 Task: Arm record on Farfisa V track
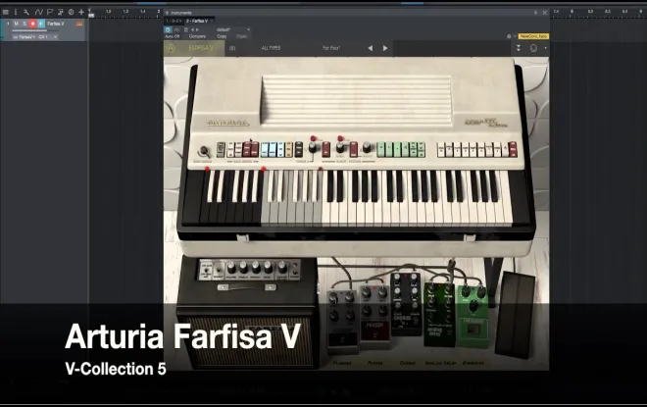[32, 24]
